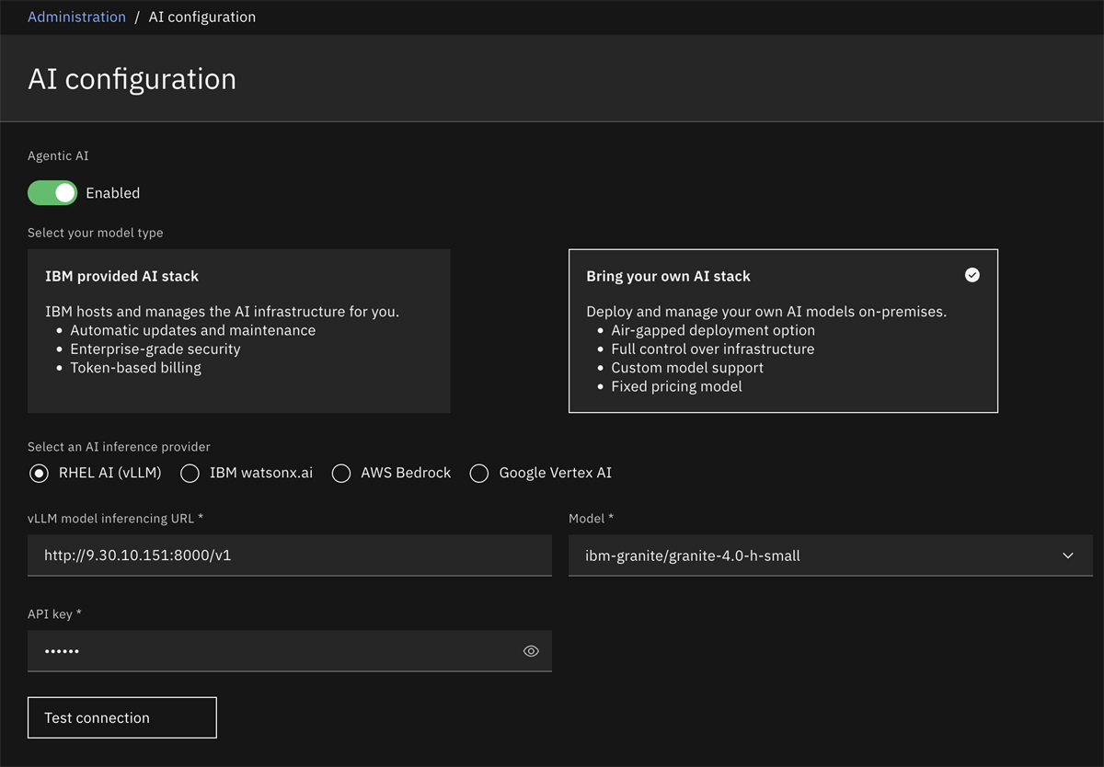This screenshot has height=767, width=1104.
Task: Click the 'Enabled' toggle label
Action: [112, 193]
